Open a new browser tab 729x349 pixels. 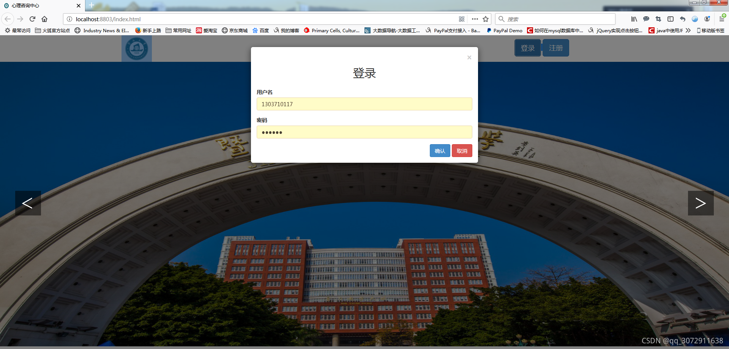(92, 5)
